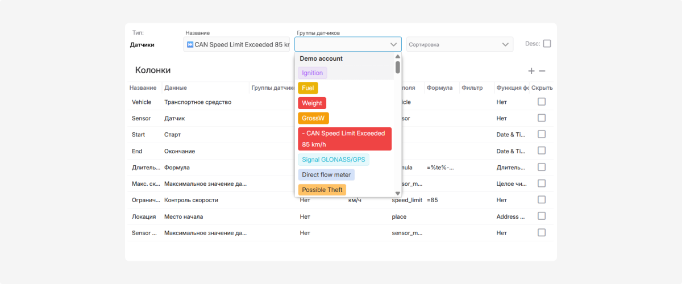Image resolution: width=682 pixels, height=284 pixels.
Task: Click the Формула column header
Action: (440, 88)
